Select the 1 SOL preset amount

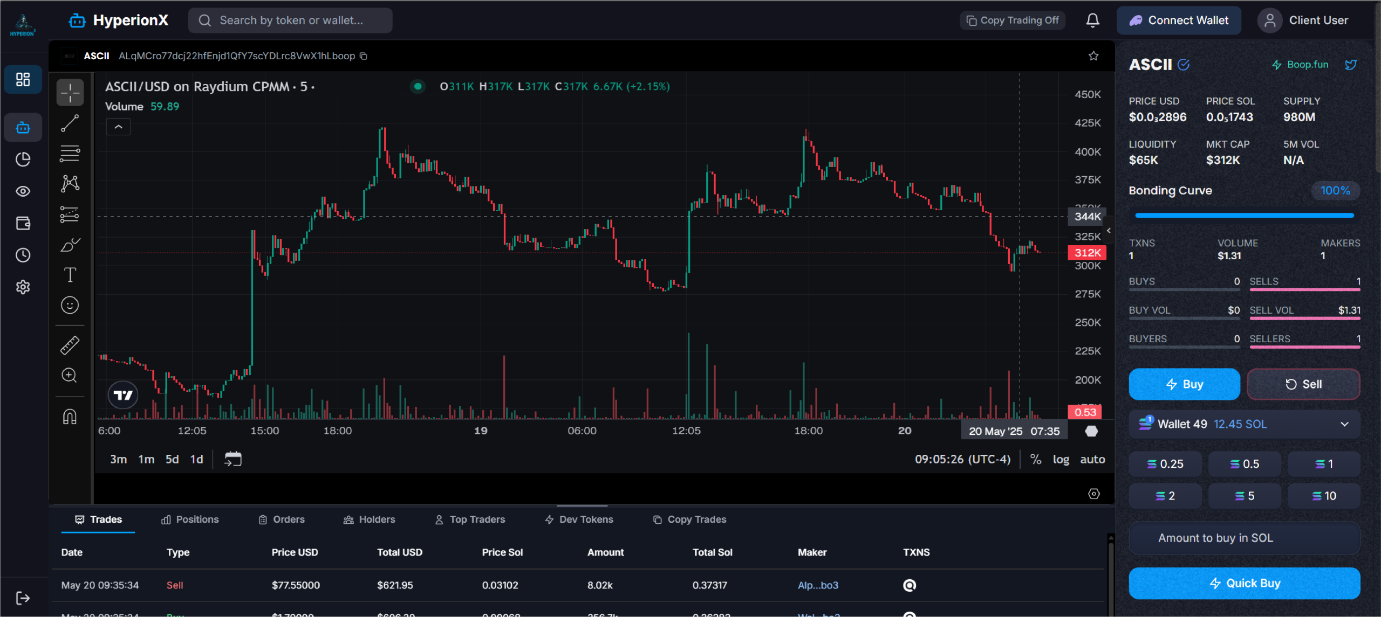[1324, 464]
